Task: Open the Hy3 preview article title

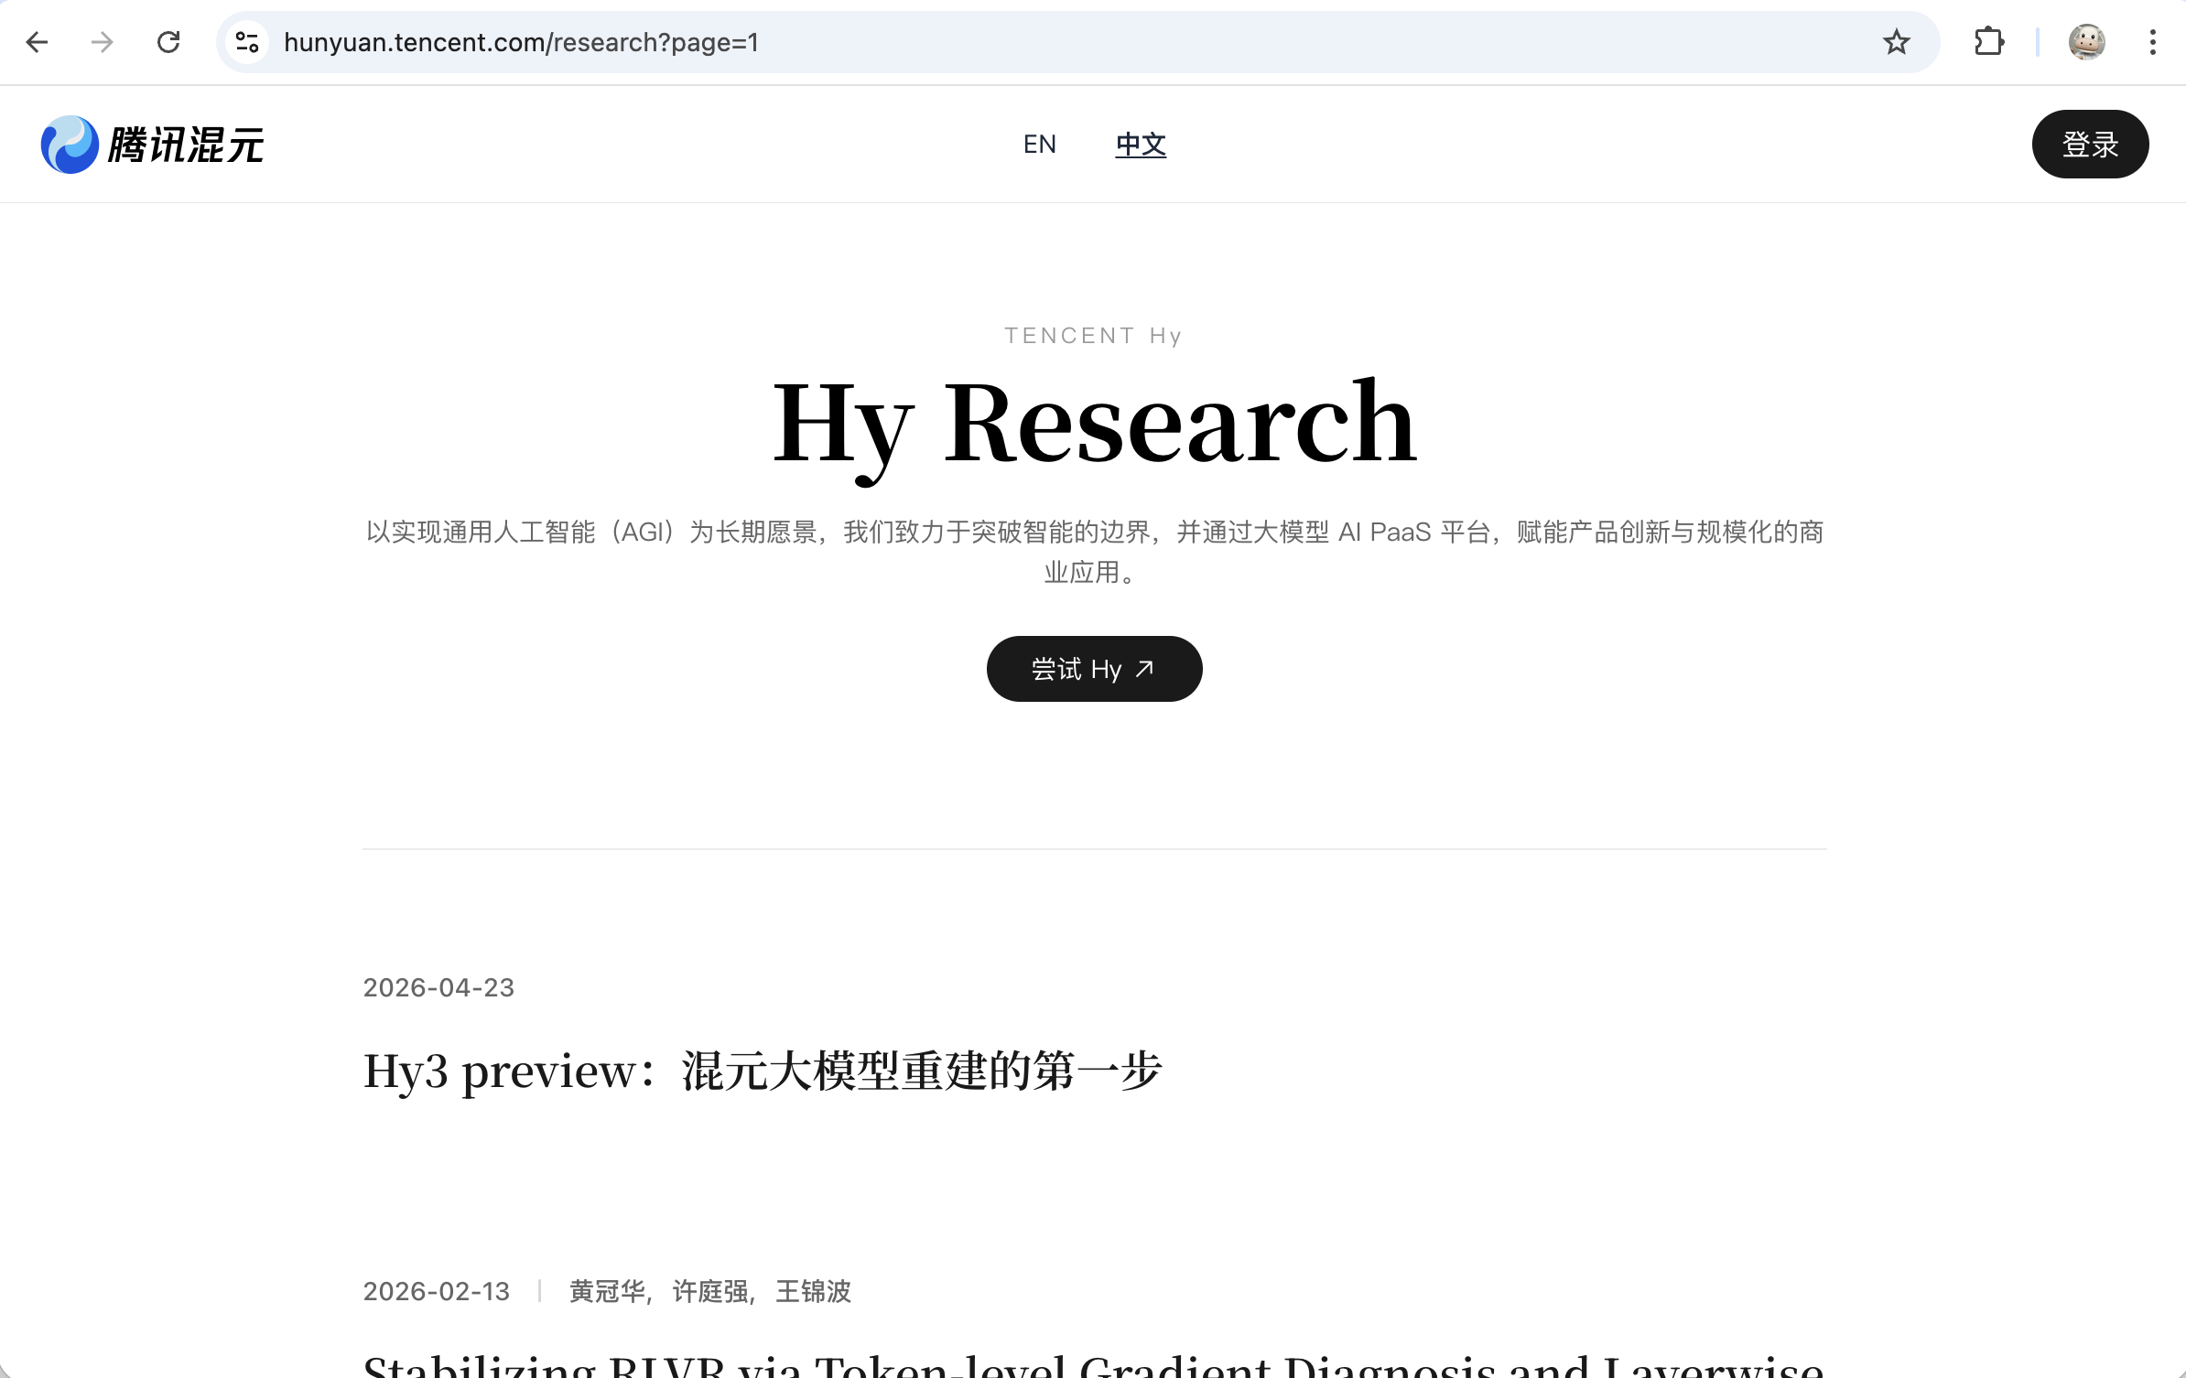Action: (762, 1070)
